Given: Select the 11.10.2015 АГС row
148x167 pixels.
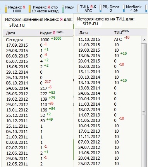Looking at the screenshot, I should pos(108,39).
